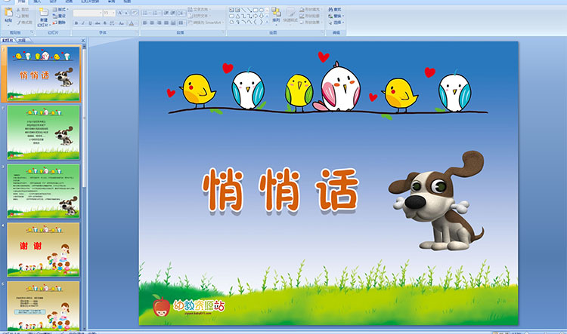
Task: Select the green slide 2 thumbnail
Action: click(x=43, y=131)
